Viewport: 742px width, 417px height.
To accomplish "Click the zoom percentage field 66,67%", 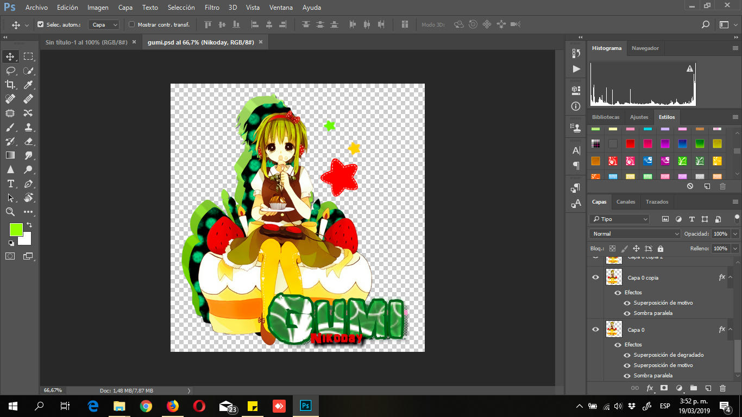I will pyautogui.click(x=53, y=390).
